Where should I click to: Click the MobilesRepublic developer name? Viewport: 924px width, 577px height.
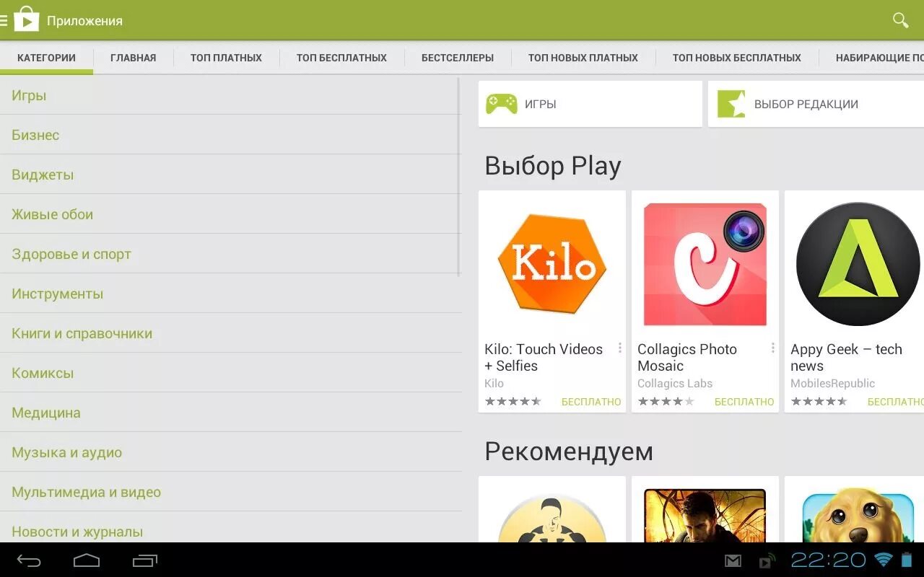832,384
